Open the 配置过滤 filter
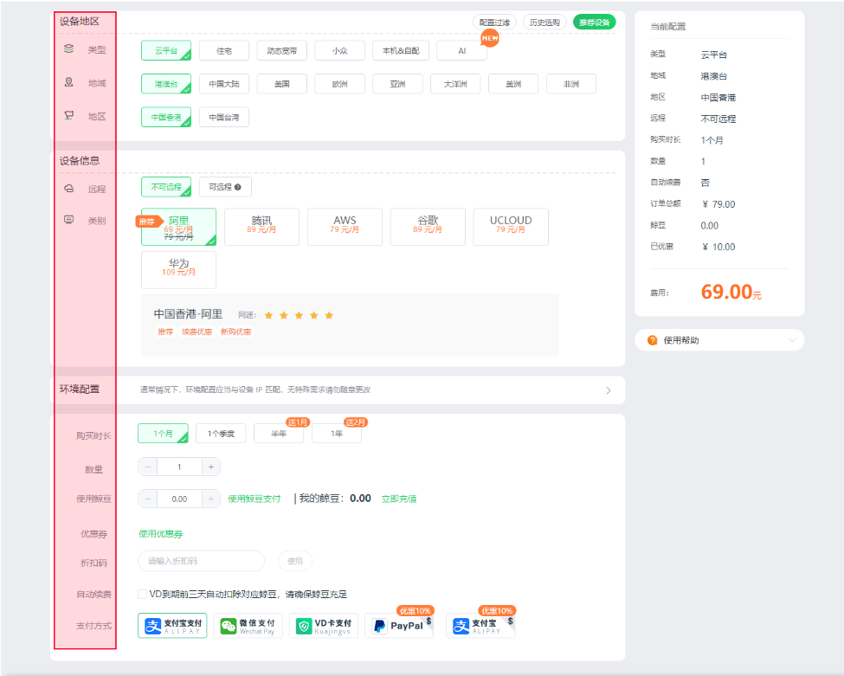 pos(494,22)
